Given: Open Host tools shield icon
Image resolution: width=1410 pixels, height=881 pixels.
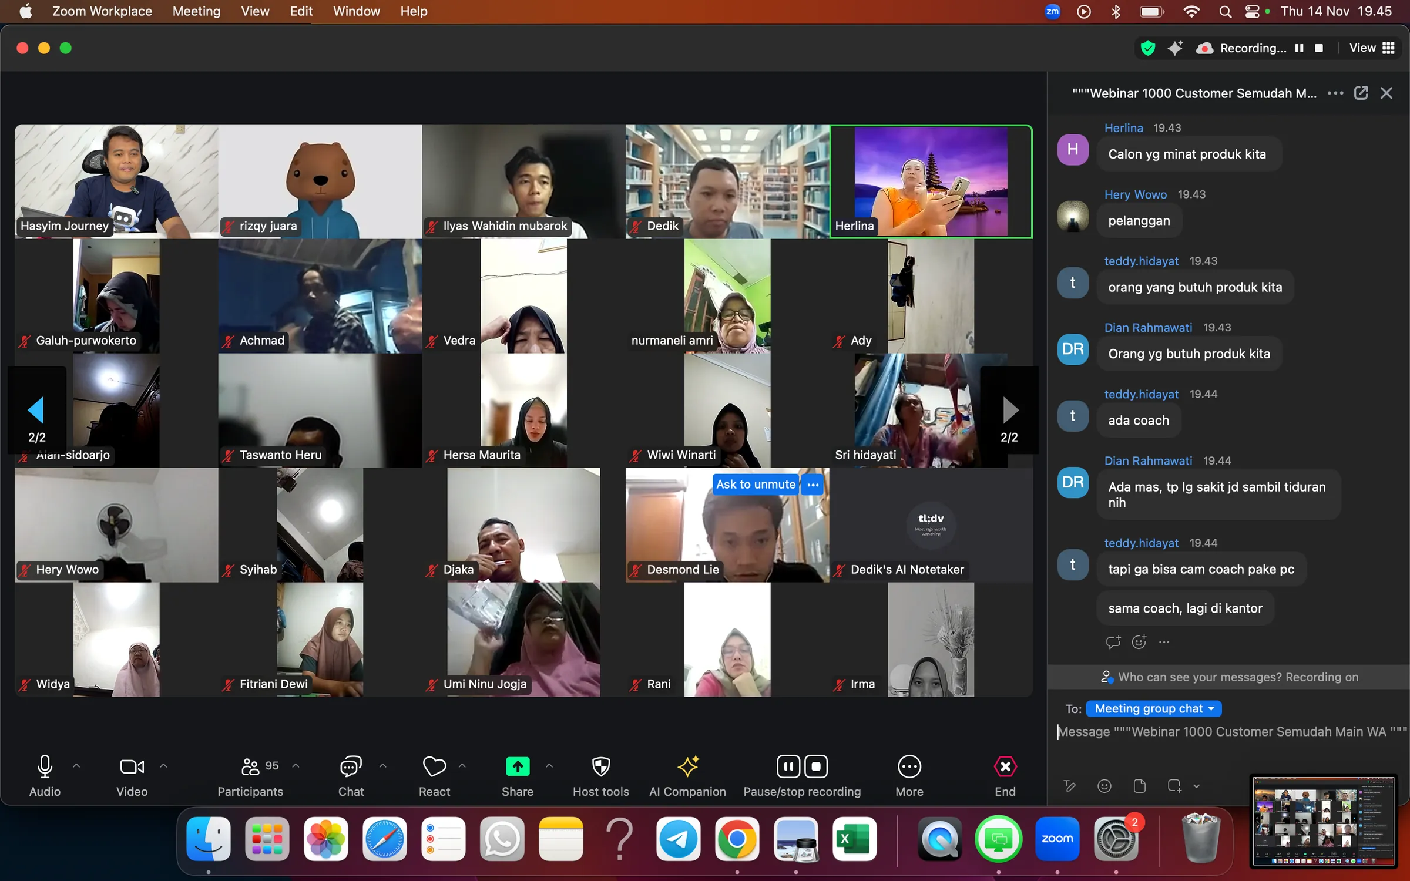Looking at the screenshot, I should pyautogui.click(x=600, y=766).
